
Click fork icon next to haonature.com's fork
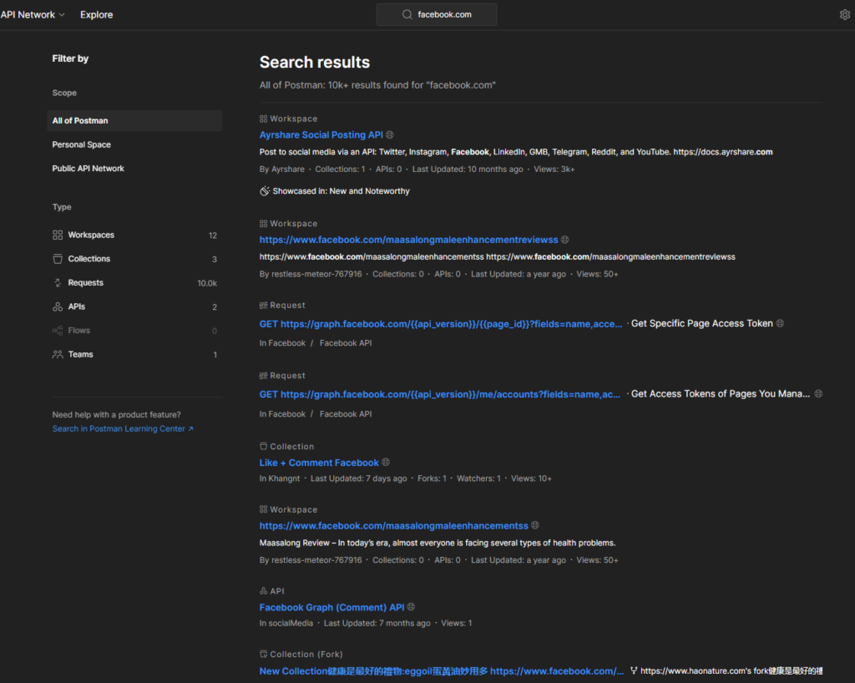[634, 670]
